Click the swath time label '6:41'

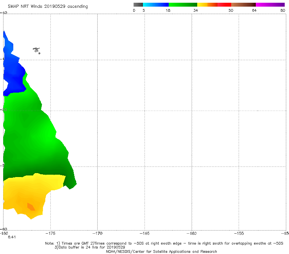12,237
